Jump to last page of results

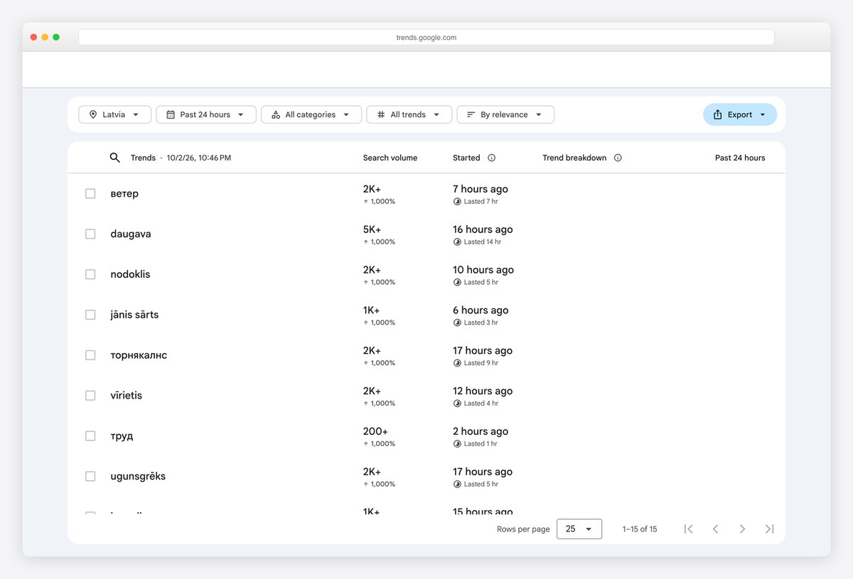769,529
